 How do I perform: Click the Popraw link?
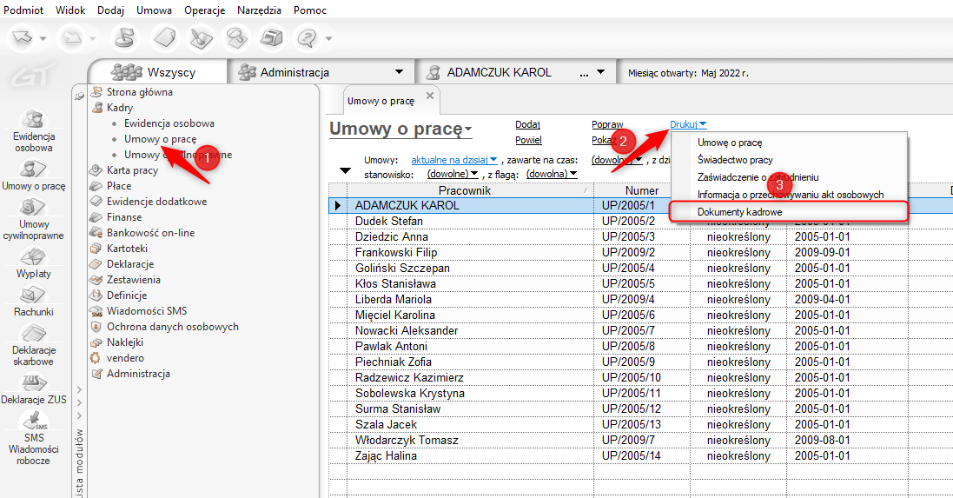(x=607, y=125)
